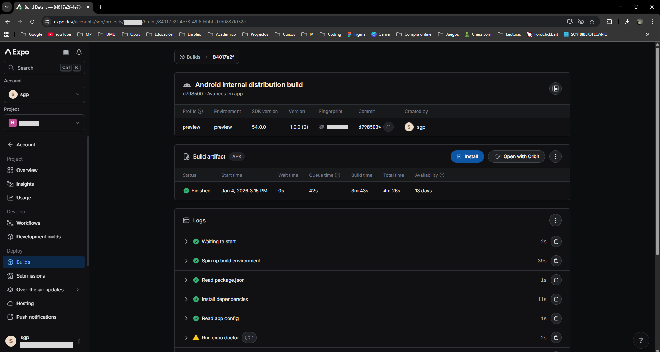
Task: Copy logs for Waiting to start step
Action: (x=556, y=242)
